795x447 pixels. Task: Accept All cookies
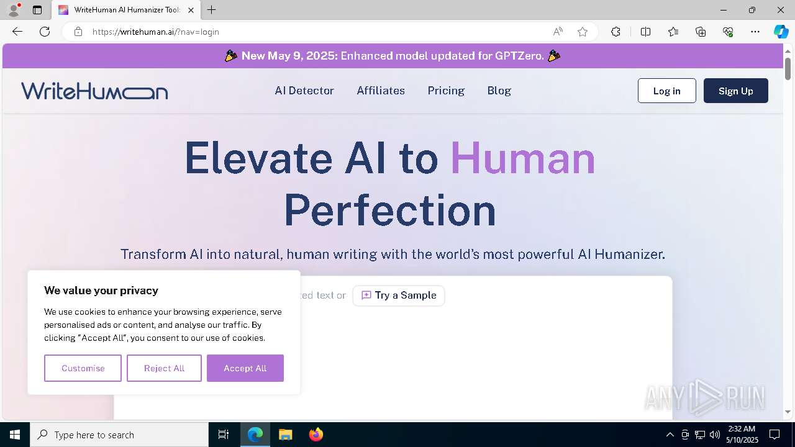click(x=245, y=368)
